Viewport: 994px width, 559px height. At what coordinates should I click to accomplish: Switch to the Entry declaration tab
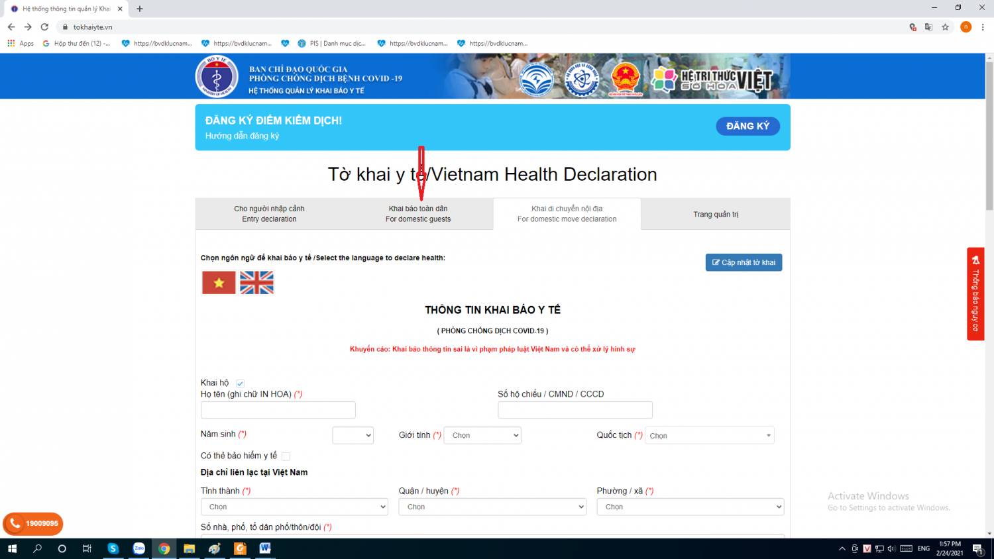click(269, 214)
